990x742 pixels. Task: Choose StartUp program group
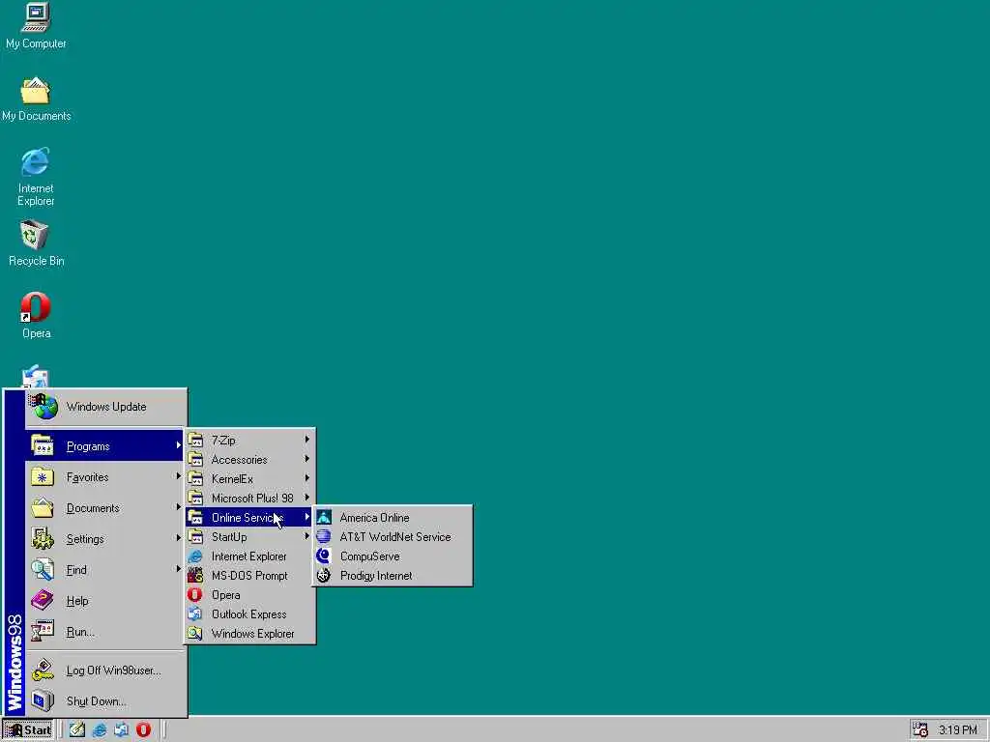tap(250, 537)
